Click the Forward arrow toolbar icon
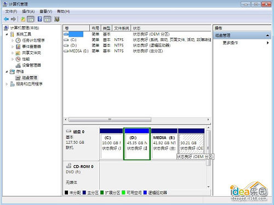Image resolution: width=274 pixels, height=205 pixels. click(x=13, y=19)
